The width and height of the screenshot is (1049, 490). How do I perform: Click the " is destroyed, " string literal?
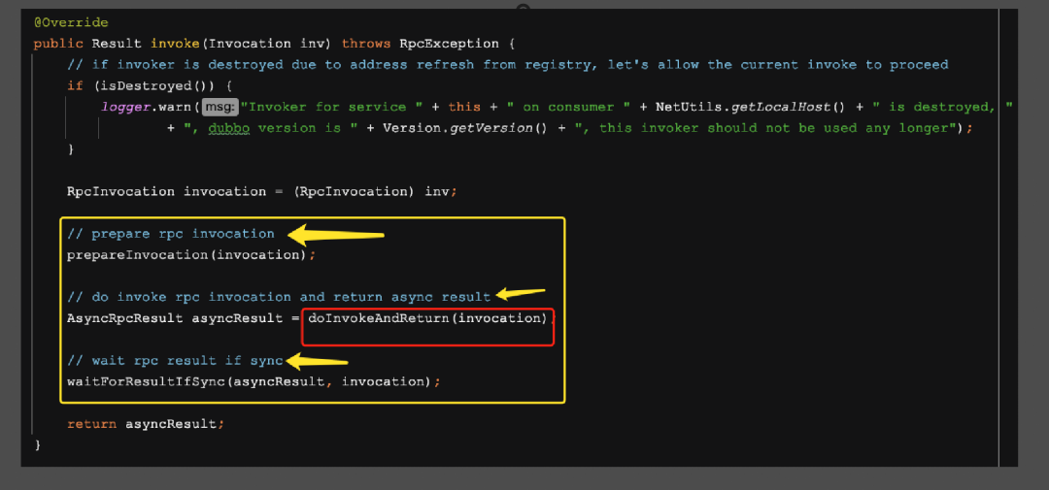click(942, 107)
